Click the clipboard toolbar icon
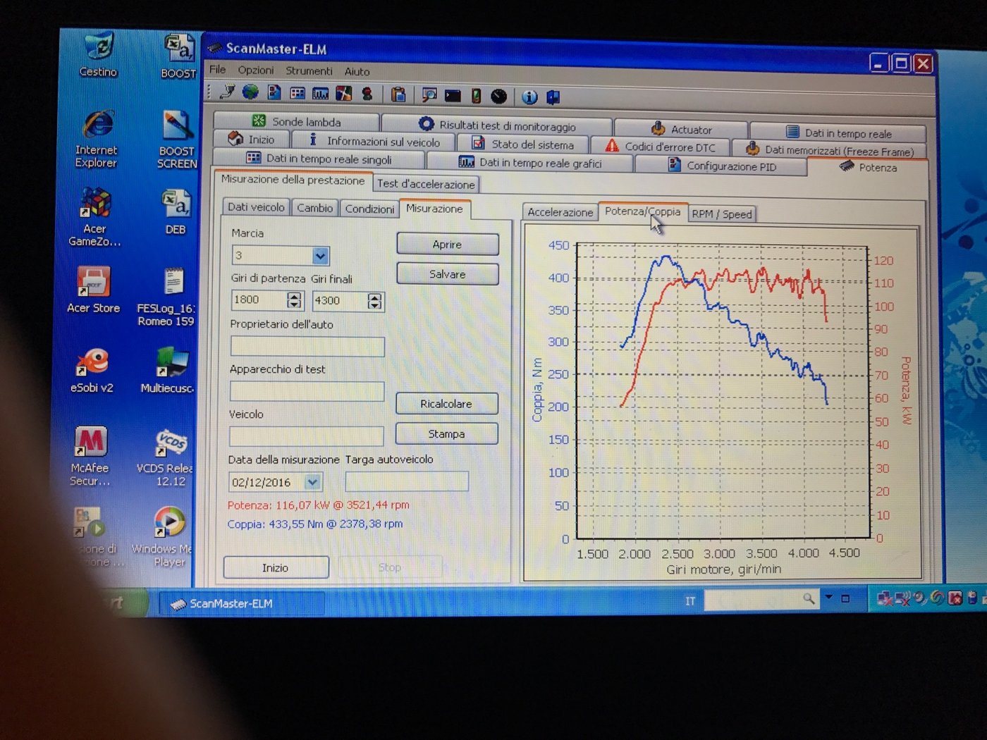Image resolution: width=987 pixels, height=740 pixels. (x=398, y=94)
